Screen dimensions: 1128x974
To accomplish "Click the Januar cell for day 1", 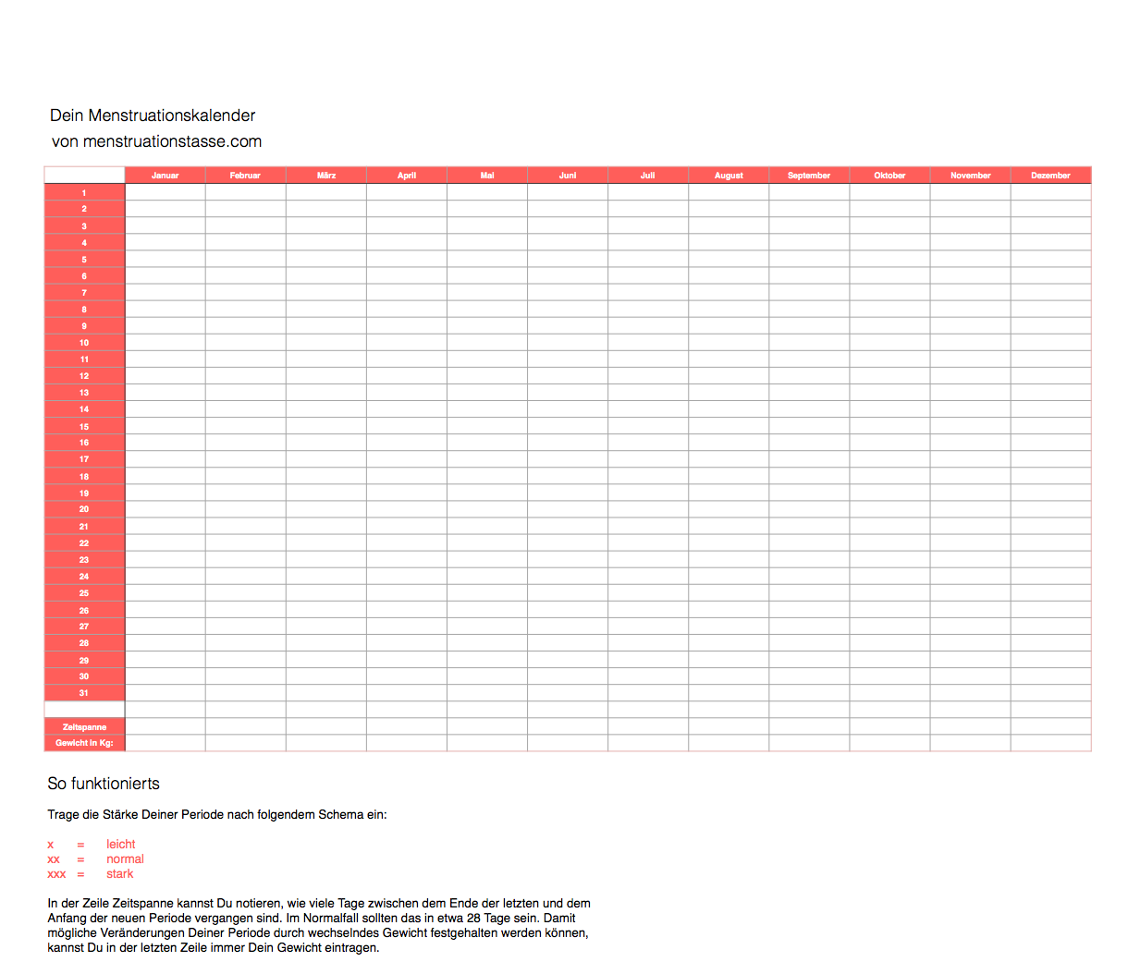I will pyautogui.click(x=165, y=192).
